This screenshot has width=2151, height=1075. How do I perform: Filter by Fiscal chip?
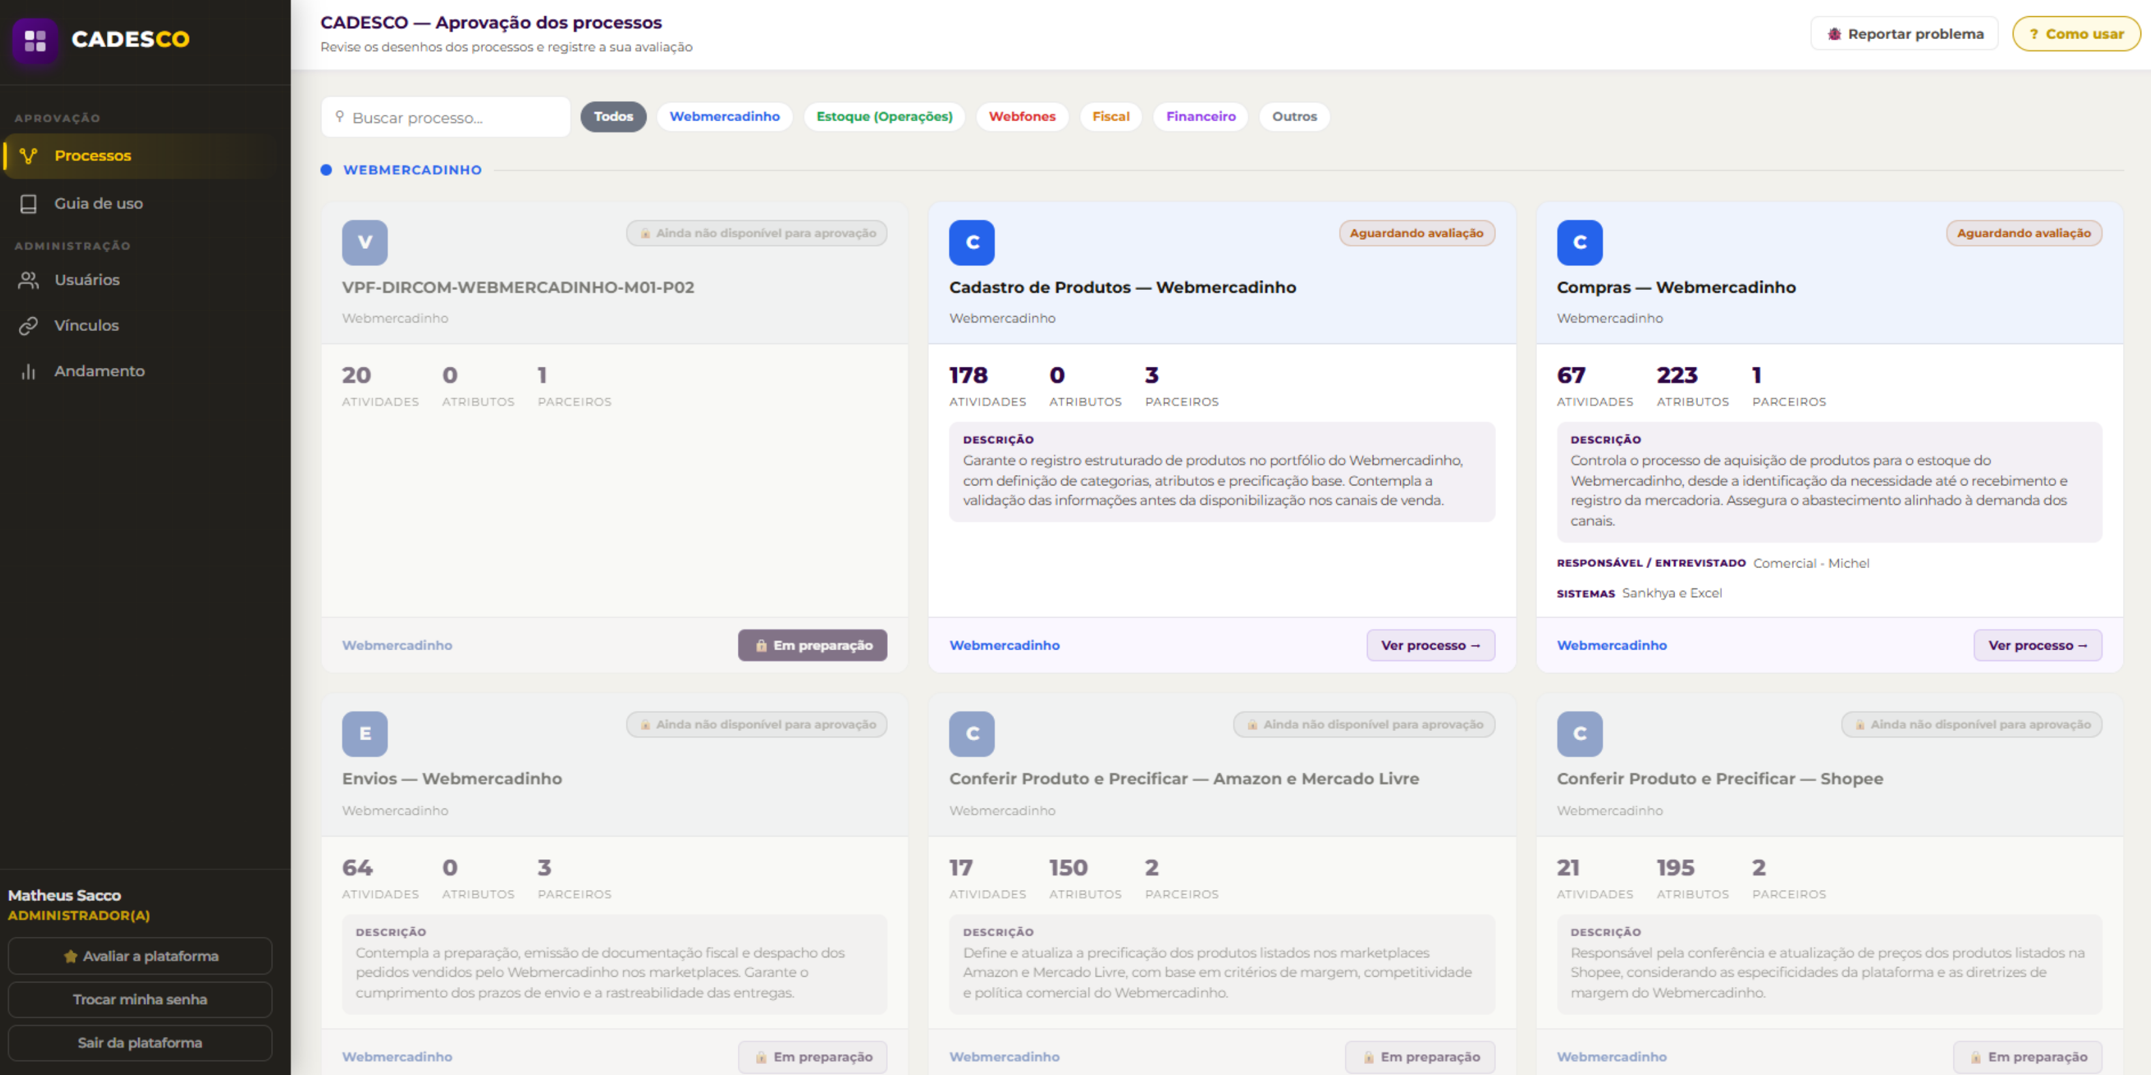click(x=1110, y=116)
